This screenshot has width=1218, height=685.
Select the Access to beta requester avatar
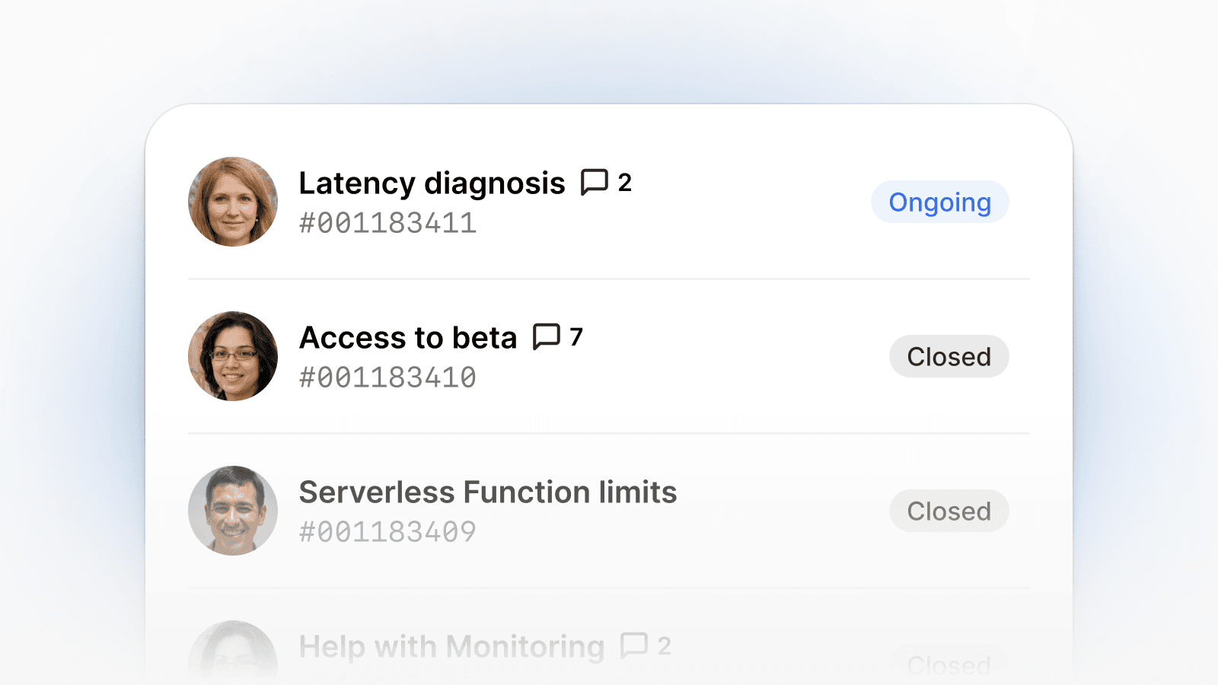pyautogui.click(x=233, y=356)
